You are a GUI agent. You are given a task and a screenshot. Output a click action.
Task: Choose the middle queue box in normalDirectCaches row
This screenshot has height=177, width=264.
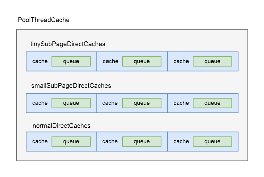coord(142,141)
